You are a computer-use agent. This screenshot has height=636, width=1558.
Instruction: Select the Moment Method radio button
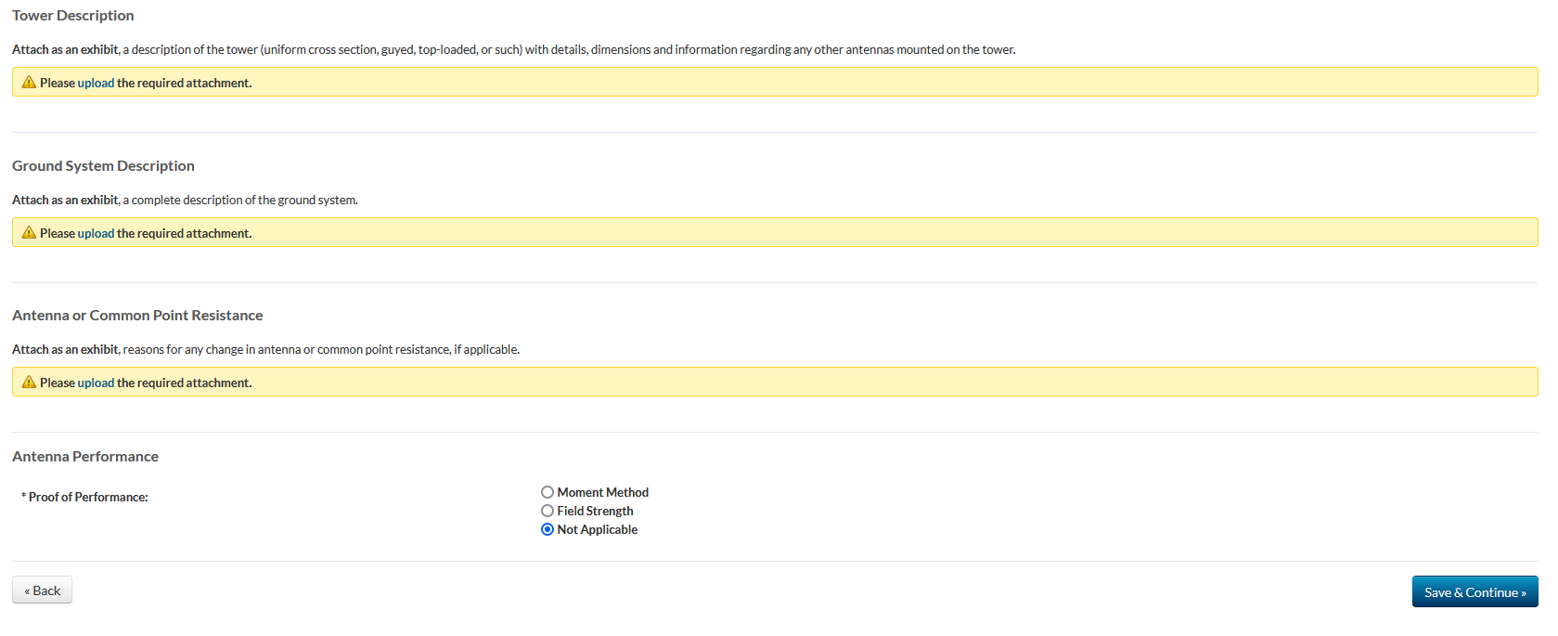click(547, 493)
